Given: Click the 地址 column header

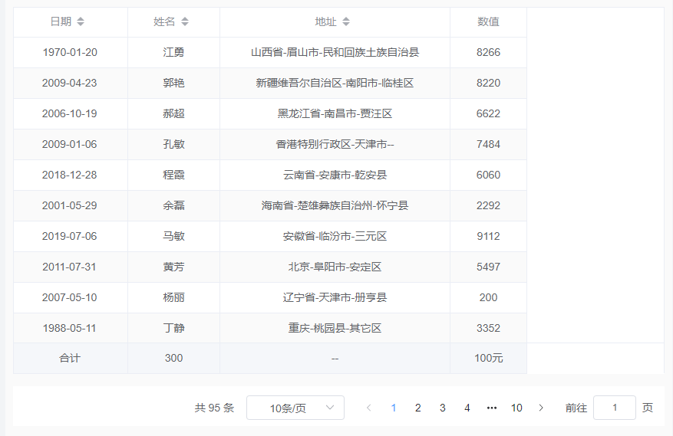Looking at the screenshot, I should (335, 22).
